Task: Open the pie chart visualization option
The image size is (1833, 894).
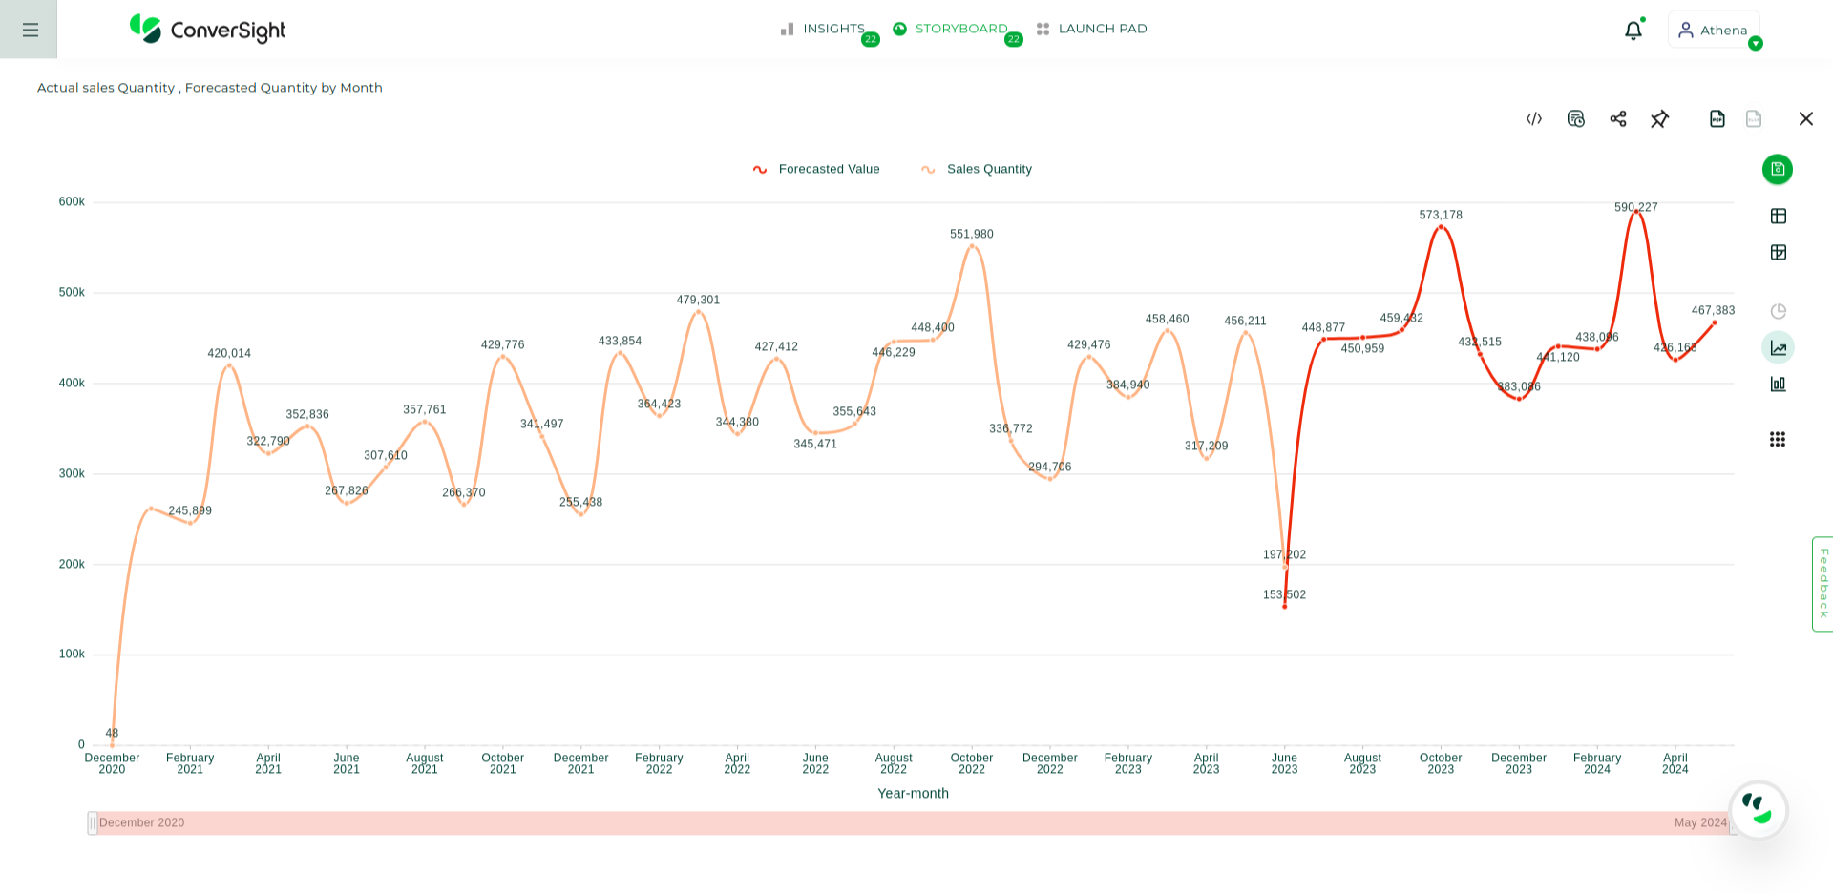Action: click(1778, 310)
